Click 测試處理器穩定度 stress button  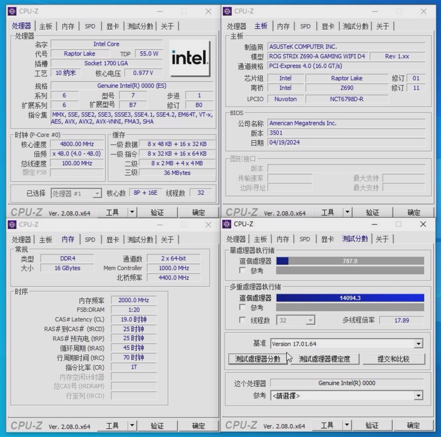pos(324,359)
